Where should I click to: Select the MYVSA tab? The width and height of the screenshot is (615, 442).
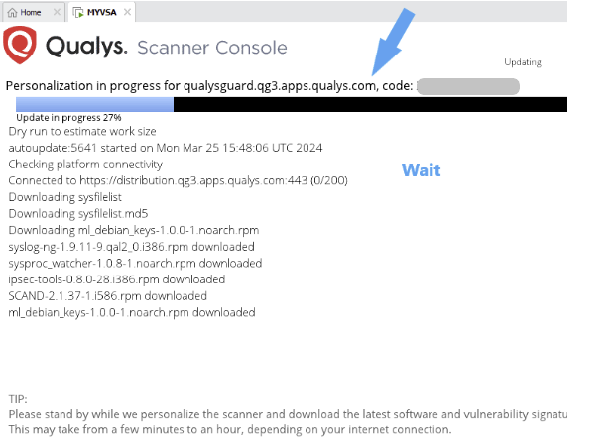click(101, 13)
